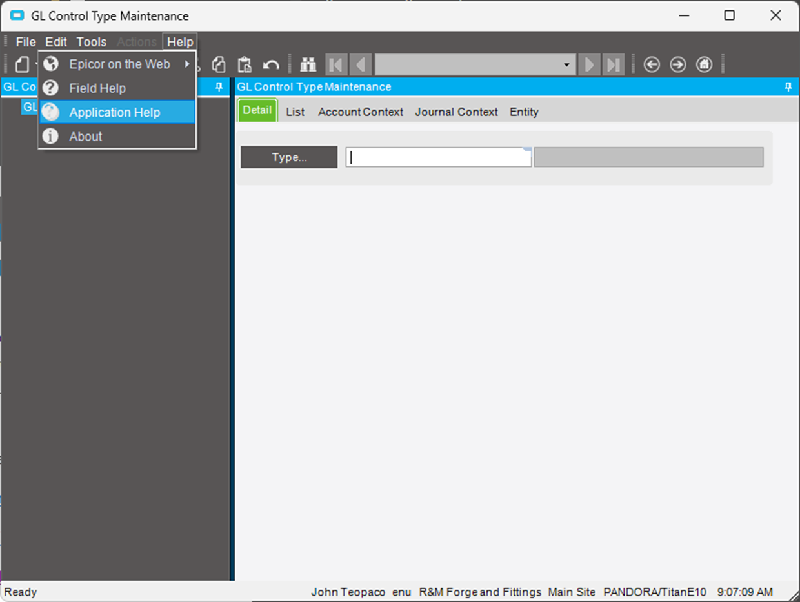Open the record navigation dropdown

tap(566, 64)
